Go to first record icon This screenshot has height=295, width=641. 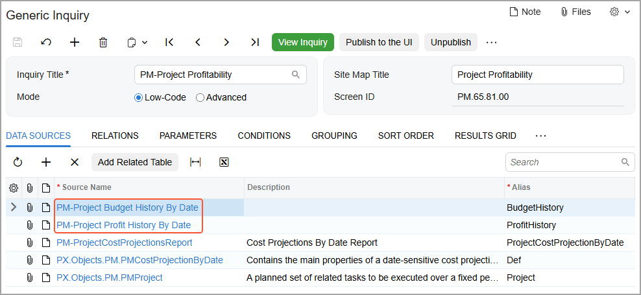click(x=169, y=42)
